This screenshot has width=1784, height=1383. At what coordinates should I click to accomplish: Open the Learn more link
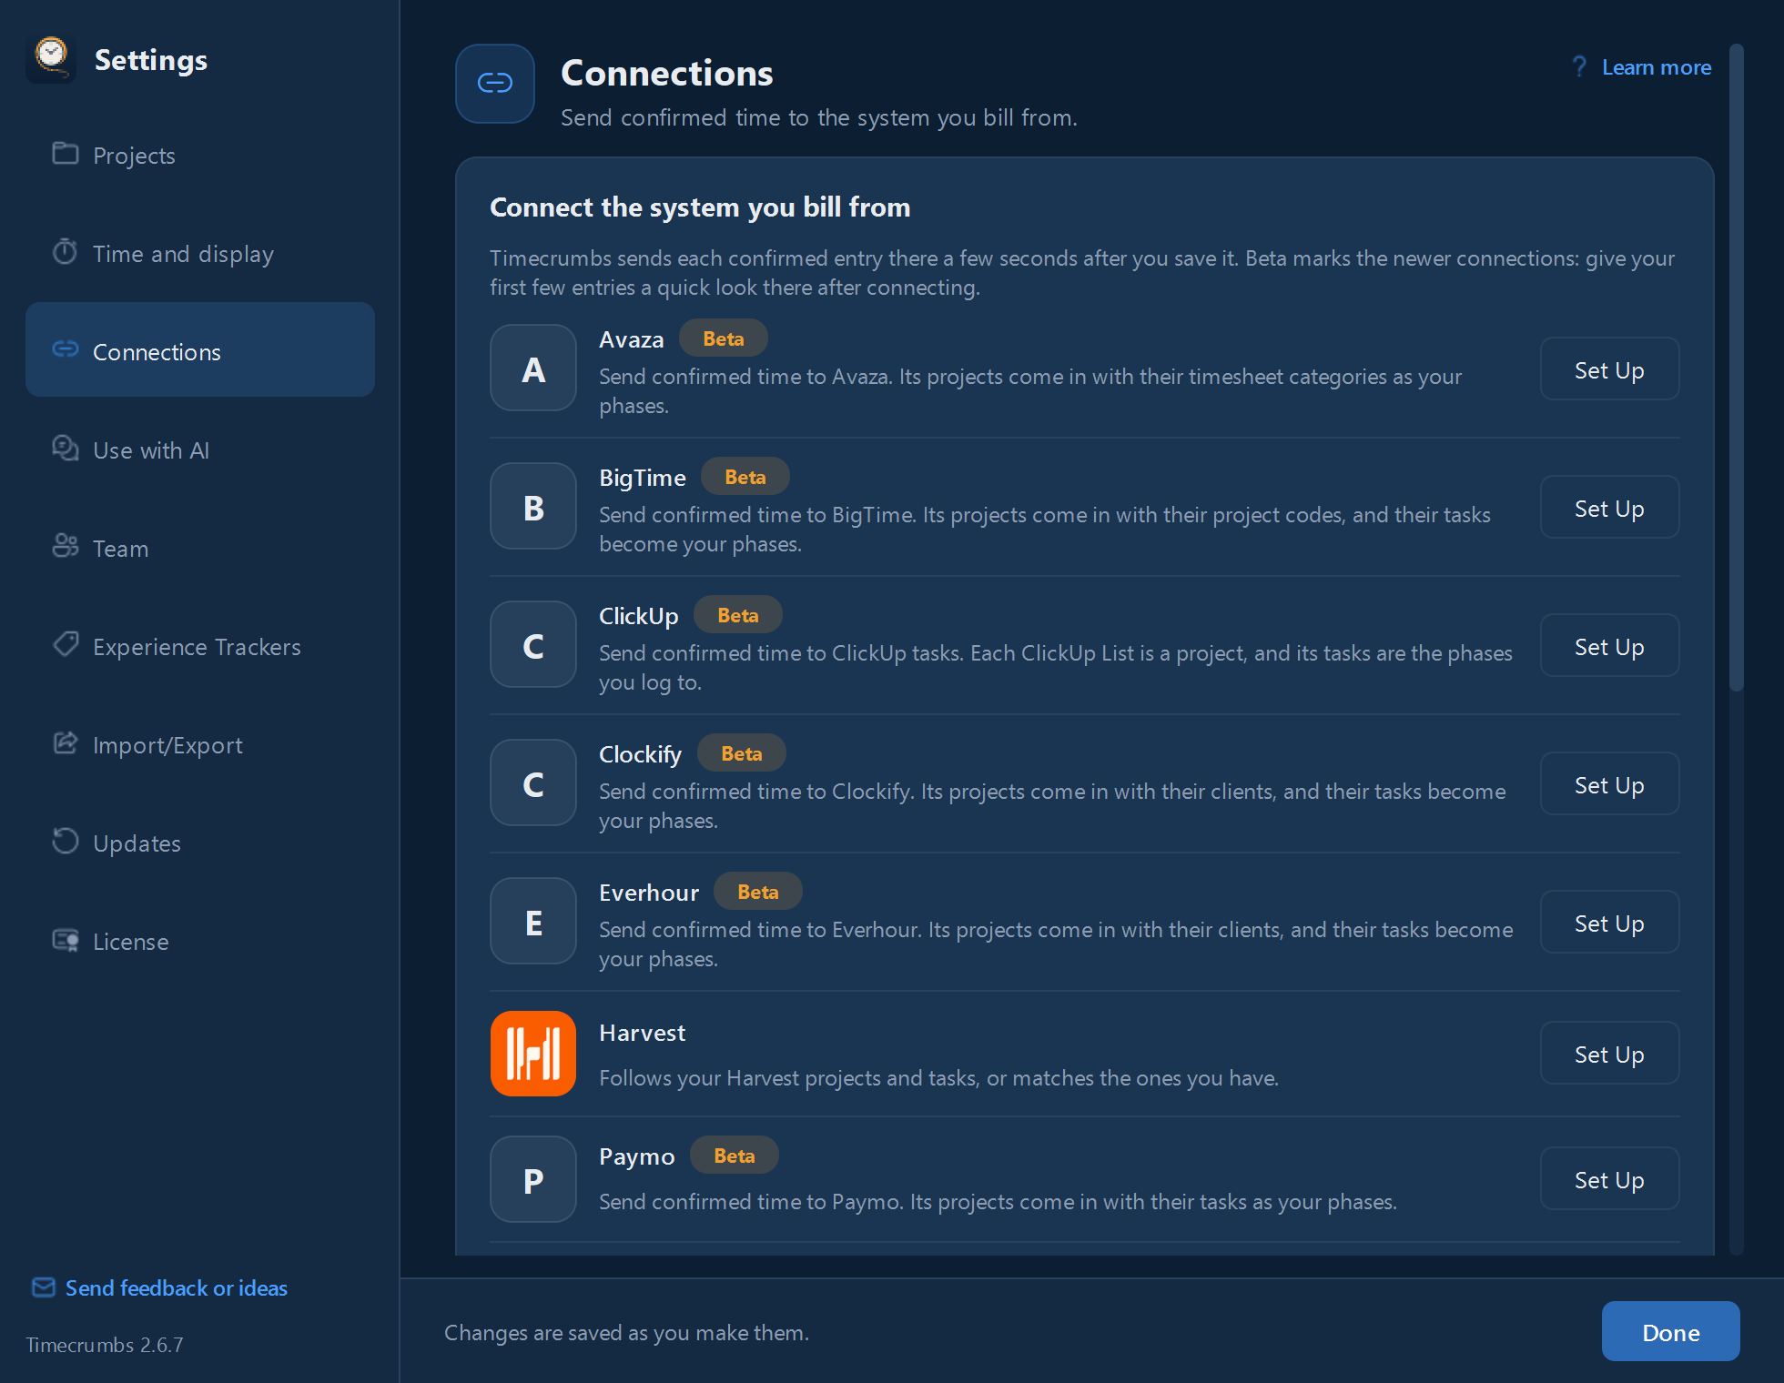(x=1657, y=67)
